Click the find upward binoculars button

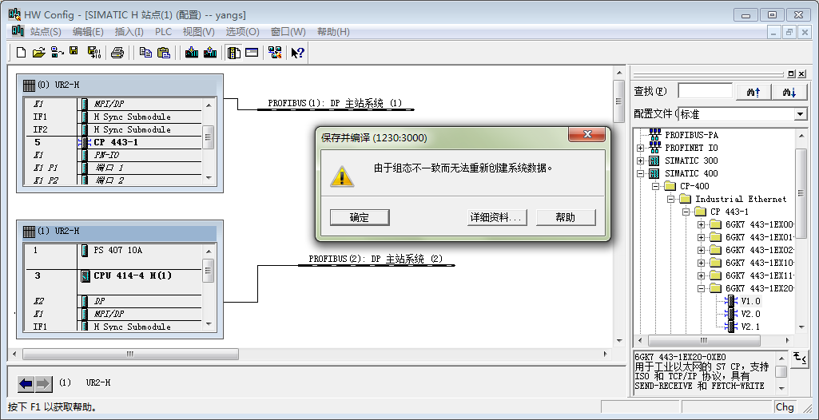(753, 92)
